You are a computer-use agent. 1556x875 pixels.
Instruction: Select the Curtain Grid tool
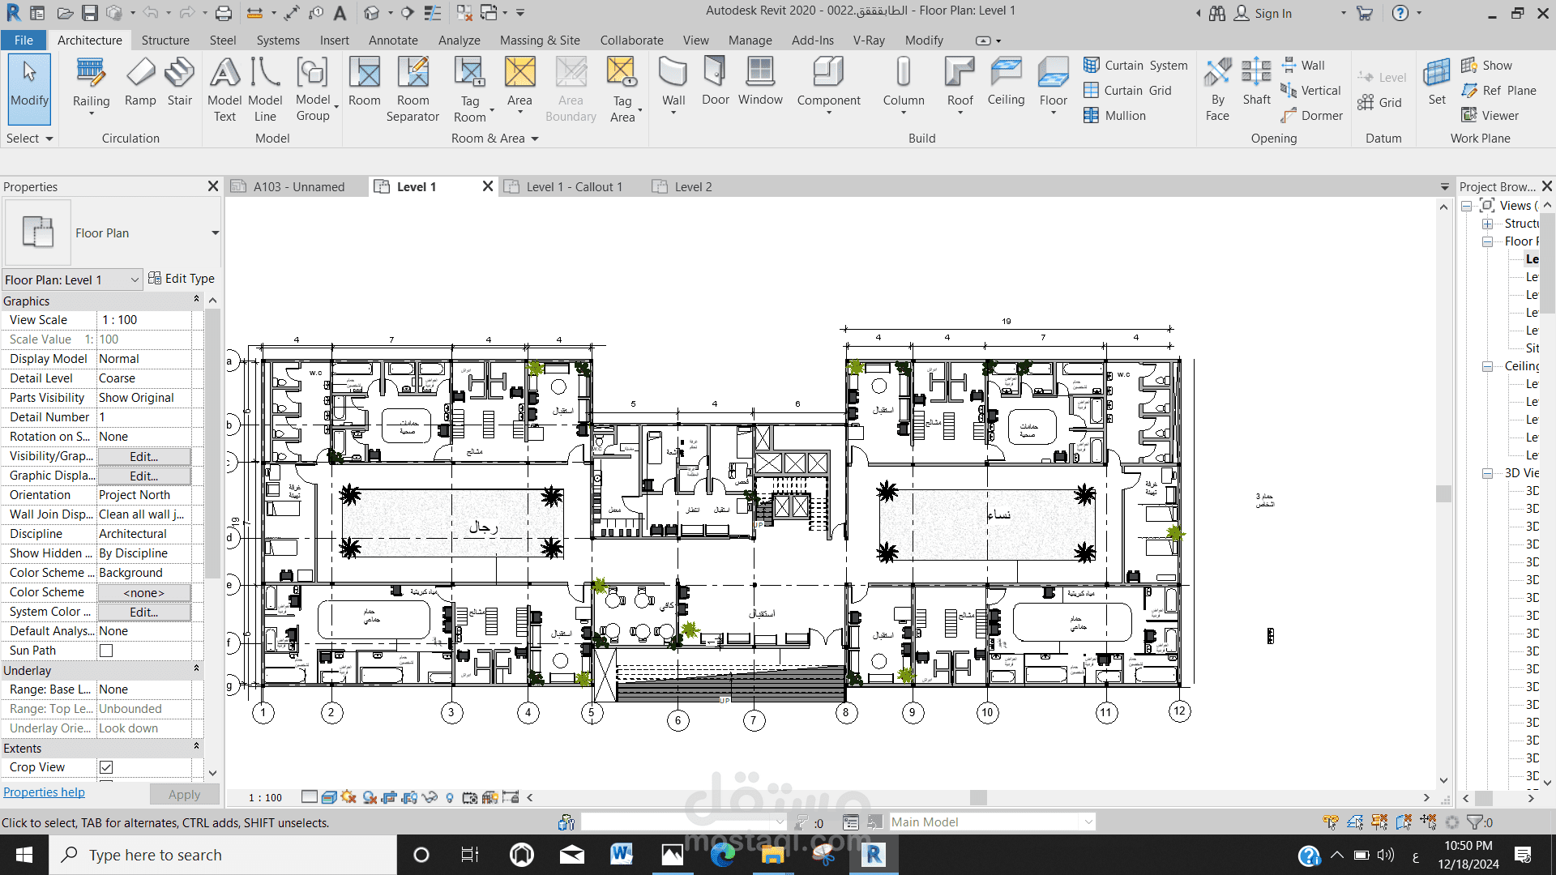(1128, 91)
